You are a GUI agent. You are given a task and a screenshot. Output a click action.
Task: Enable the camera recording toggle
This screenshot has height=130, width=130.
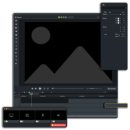click(x=22, y=122)
